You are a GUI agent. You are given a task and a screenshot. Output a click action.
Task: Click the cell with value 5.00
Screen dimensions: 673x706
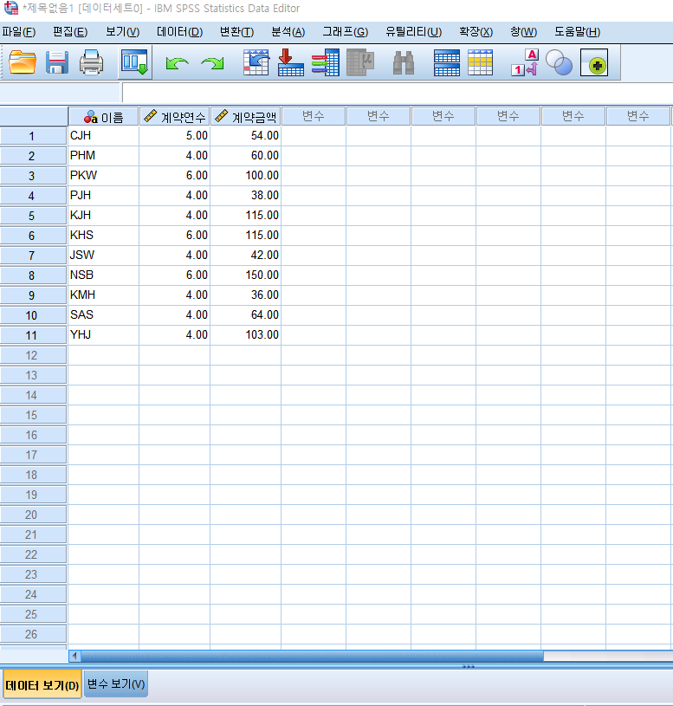(x=175, y=135)
